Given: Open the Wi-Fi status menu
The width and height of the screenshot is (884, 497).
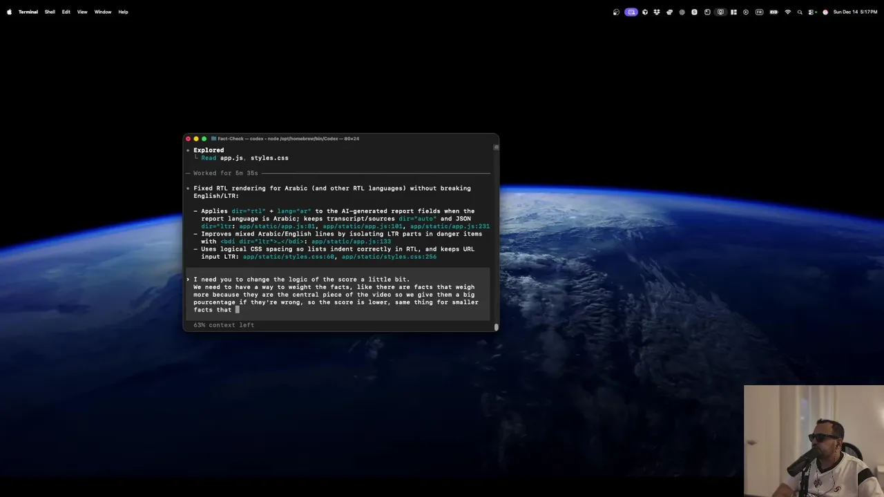Looking at the screenshot, I should (788, 12).
